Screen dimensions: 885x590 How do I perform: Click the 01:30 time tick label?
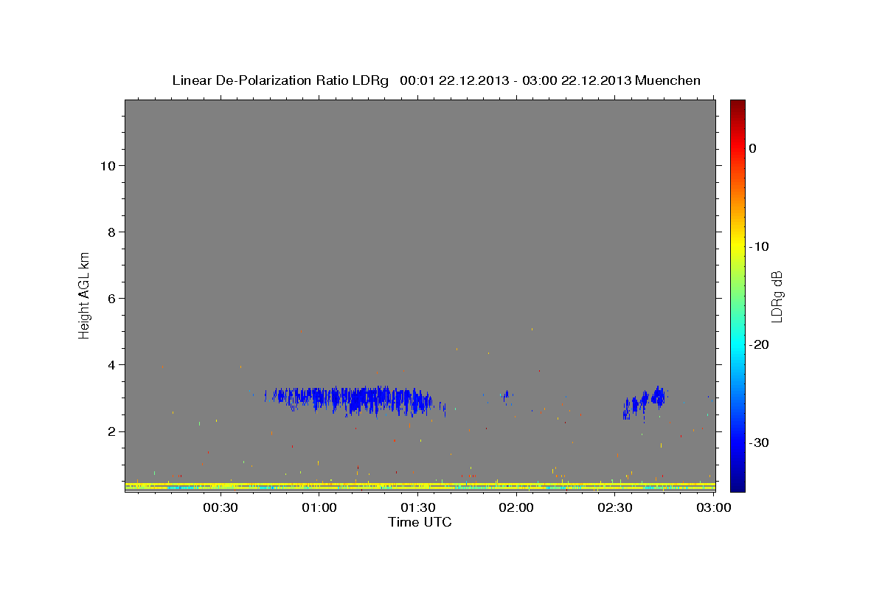[418, 508]
